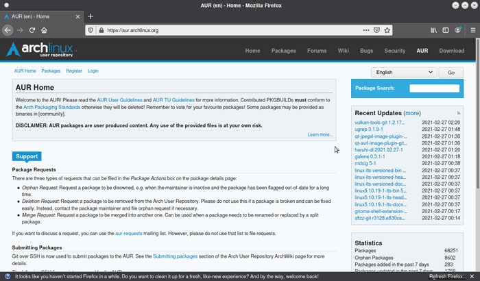The width and height of the screenshot is (480, 281).
Task: Open the Library bookshelf icon
Action: click(435, 30)
